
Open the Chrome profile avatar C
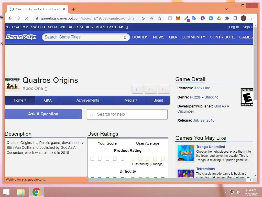point(244,18)
